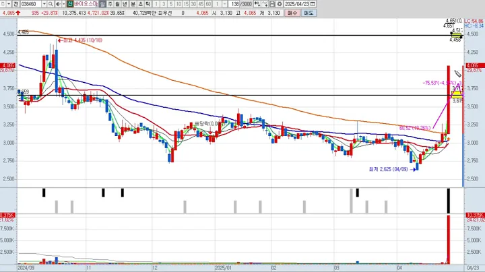Click the 04/23 date label at bottom right
This screenshot has height=272, width=485.
click(x=474, y=268)
